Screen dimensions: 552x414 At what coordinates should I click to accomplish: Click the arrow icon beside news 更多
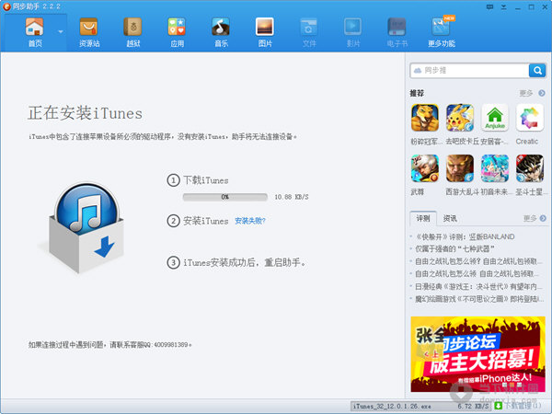(x=543, y=219)
